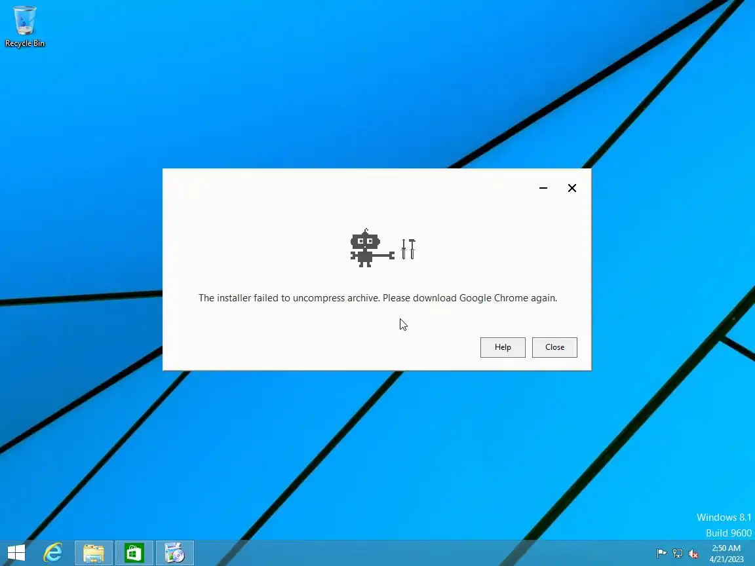Open the Recycle Bin desktop icon

pyautogui.click(x=24, y=26)
